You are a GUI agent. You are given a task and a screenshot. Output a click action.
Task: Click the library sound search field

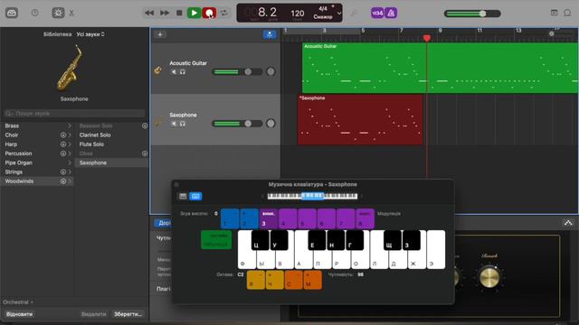point(74,113)
